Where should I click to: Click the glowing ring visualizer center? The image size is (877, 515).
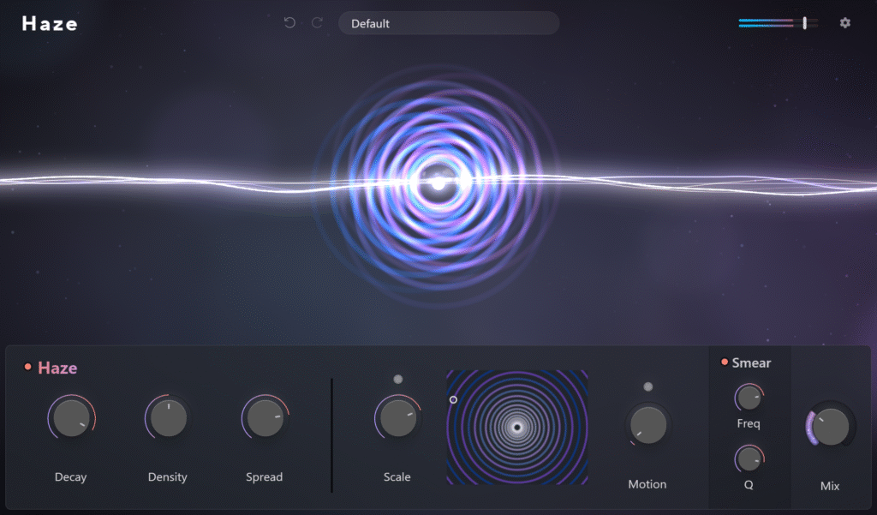tap(438, 183)
